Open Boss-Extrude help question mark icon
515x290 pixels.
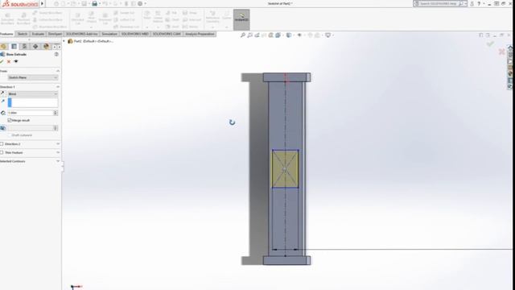56,54
